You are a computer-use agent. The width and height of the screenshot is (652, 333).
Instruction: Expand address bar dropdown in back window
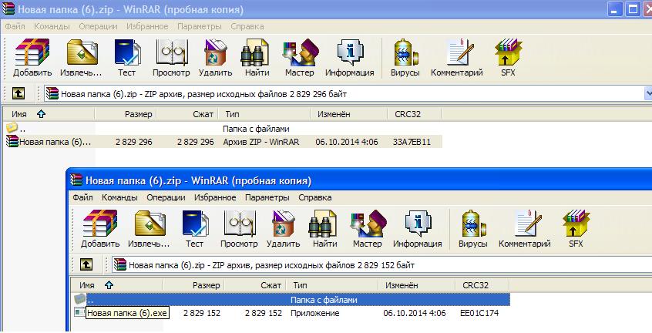648,93
